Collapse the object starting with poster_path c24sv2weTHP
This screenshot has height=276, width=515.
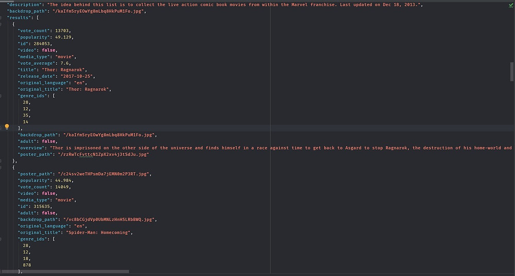point(1,168)
